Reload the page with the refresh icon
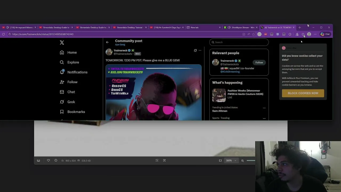Viewport: 341px width, 192px height. pos(3,34)
